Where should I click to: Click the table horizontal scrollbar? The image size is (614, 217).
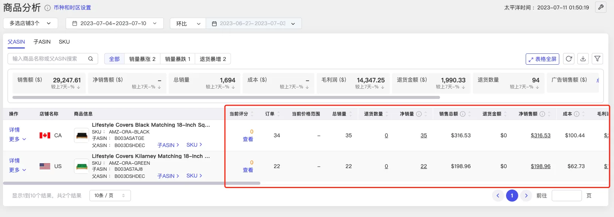132,183
